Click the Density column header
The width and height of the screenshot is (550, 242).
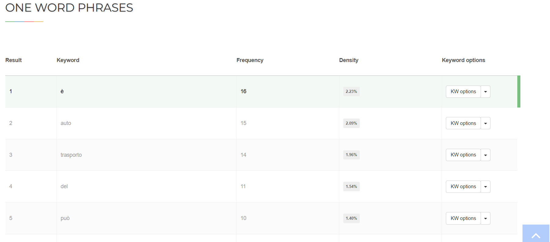[348, 60]
